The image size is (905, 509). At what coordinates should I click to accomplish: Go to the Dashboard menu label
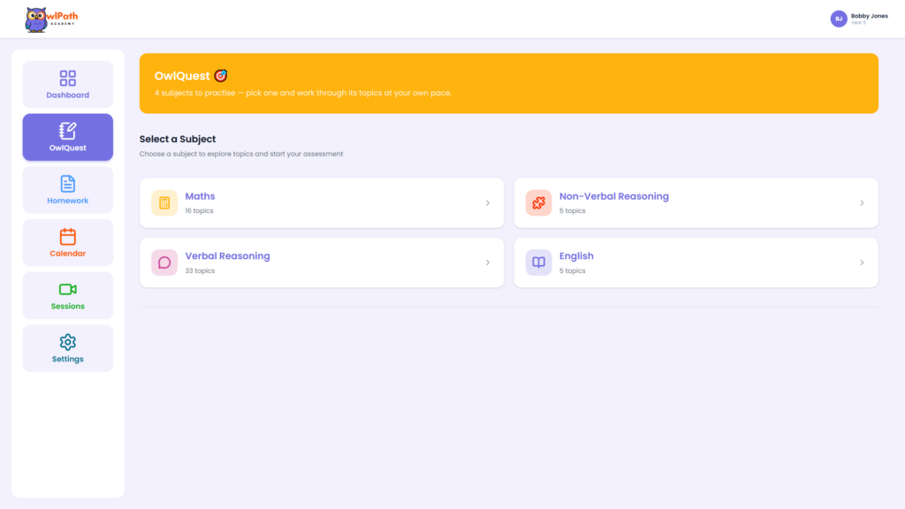[67, 95]
